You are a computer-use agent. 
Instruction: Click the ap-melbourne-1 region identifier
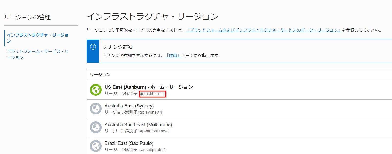(x=154, y=131)
